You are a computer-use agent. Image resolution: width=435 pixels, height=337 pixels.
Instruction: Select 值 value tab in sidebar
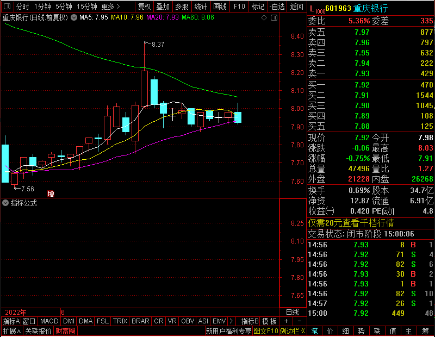click(393, 331)
